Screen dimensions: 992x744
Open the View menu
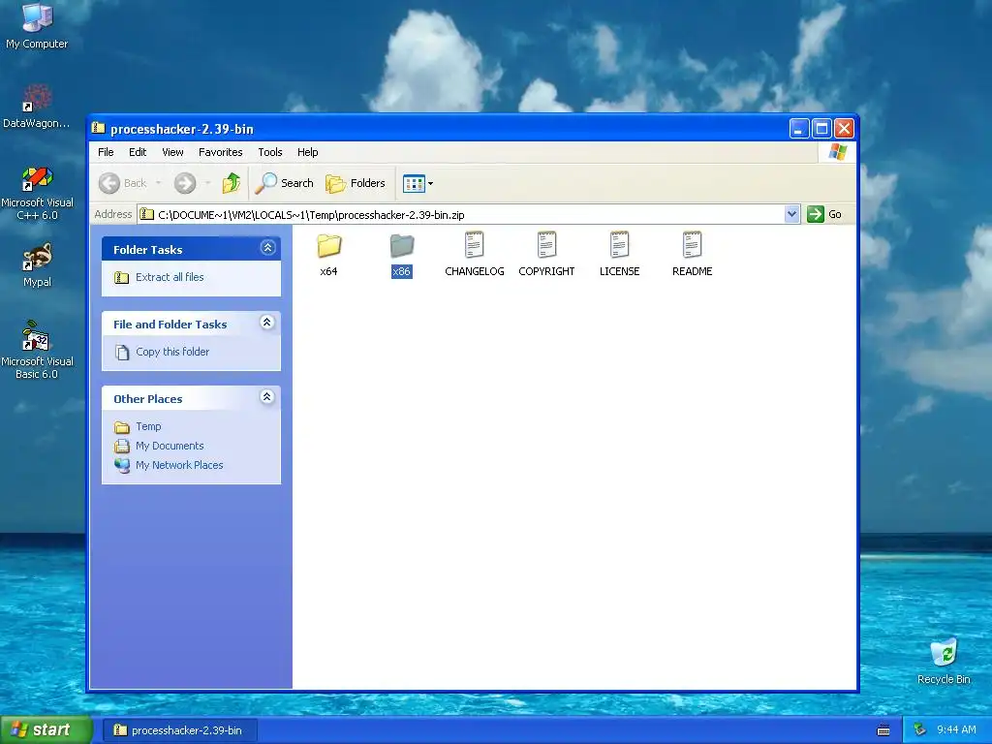(x=172, y=152)
